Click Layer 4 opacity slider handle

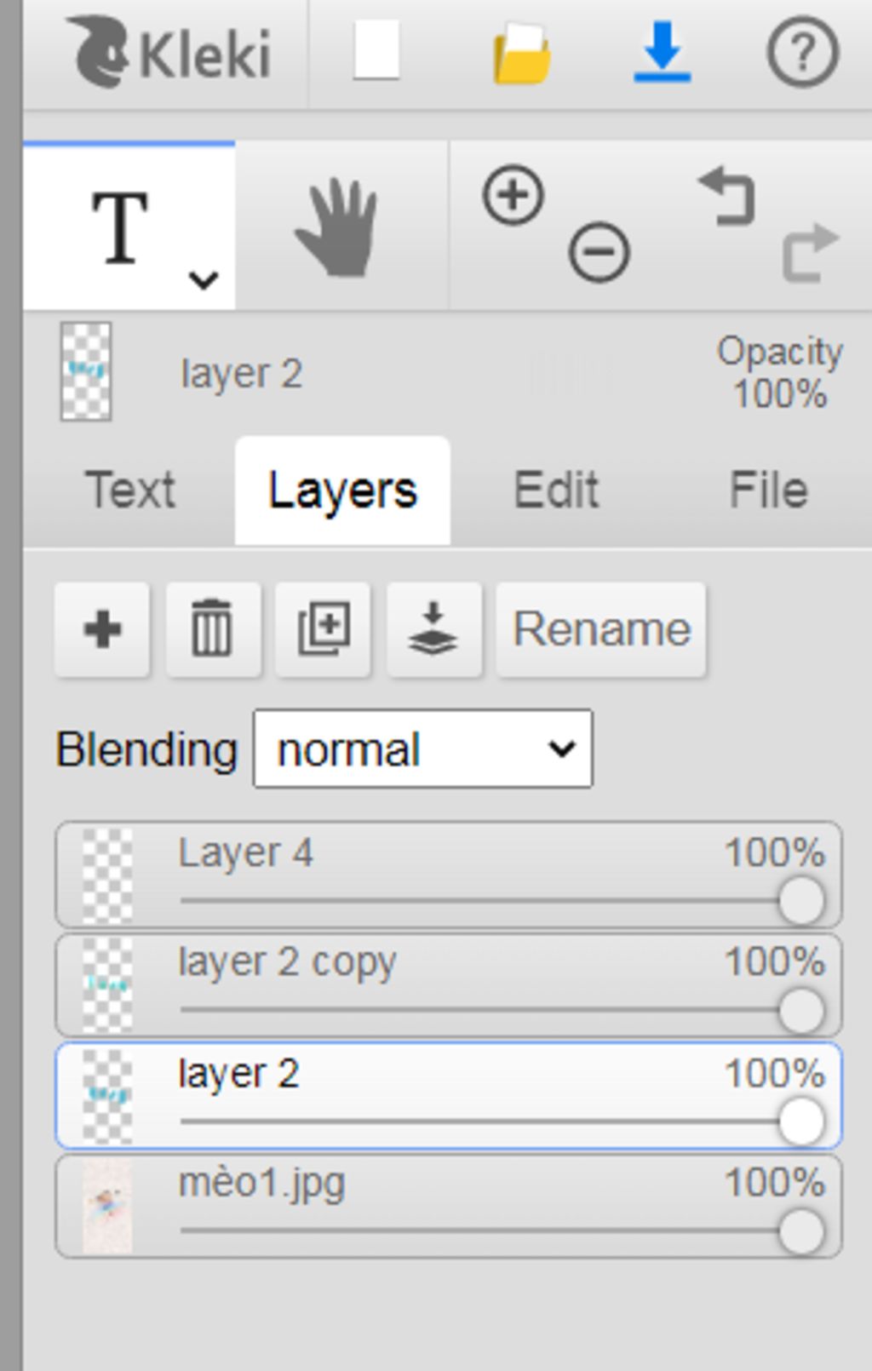(x=801, y=901)
